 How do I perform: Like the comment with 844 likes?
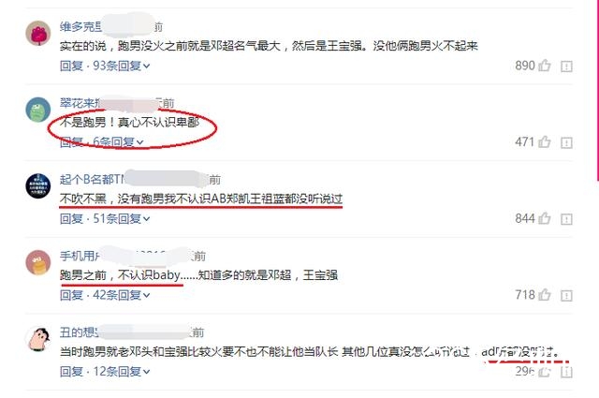coord(545,219)
